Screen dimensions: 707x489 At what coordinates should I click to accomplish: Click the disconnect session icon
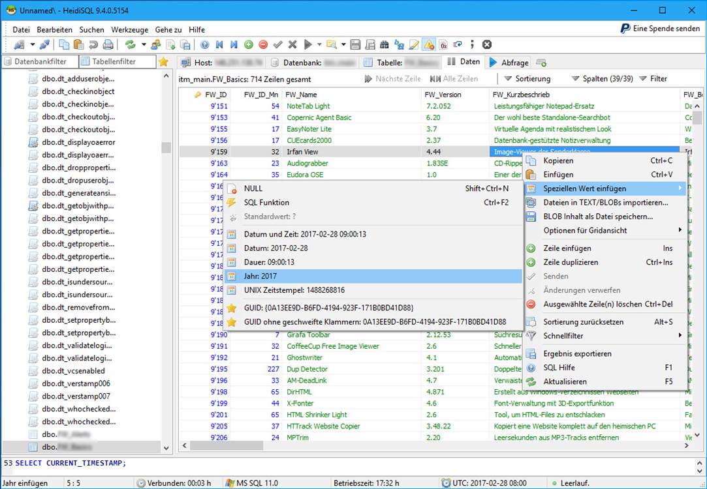point(44,44)
